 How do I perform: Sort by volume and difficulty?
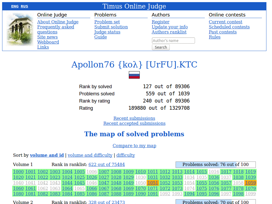pyautogui.click(x=90, y=155)
